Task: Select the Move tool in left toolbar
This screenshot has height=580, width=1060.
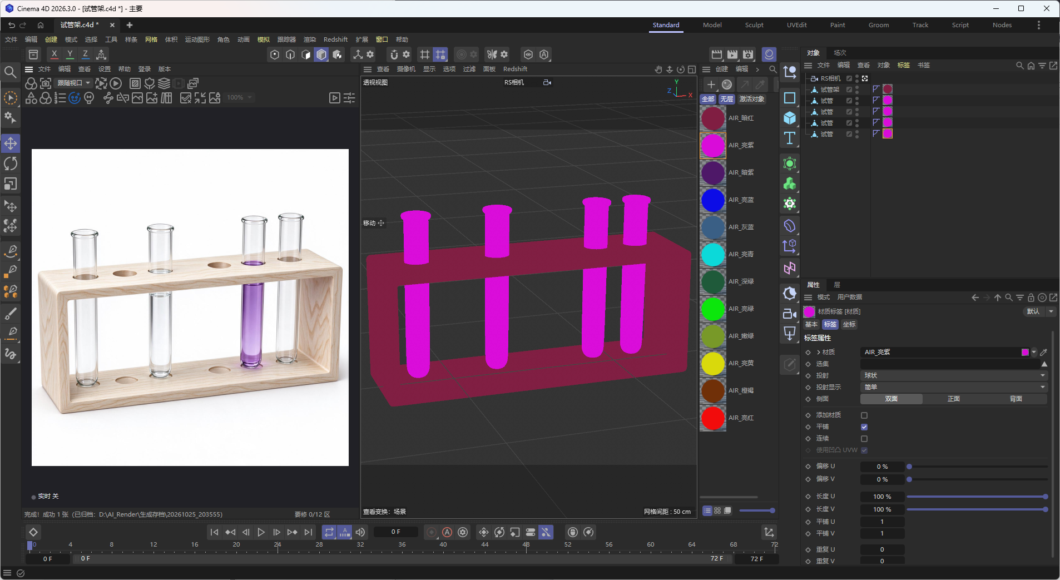Action: click(x=11, y=143)
